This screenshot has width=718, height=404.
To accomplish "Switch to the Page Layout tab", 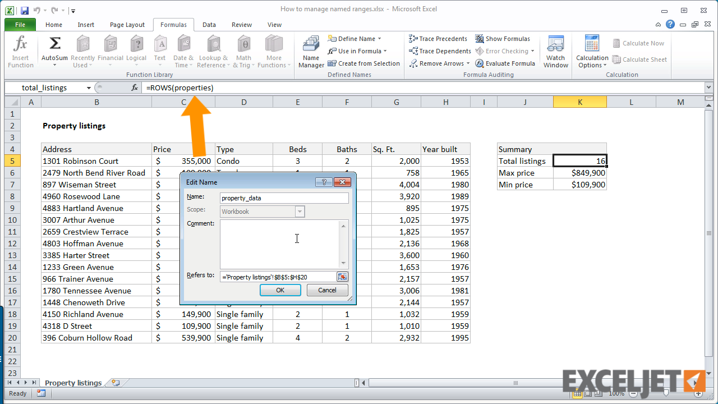I will click(127, 25).
